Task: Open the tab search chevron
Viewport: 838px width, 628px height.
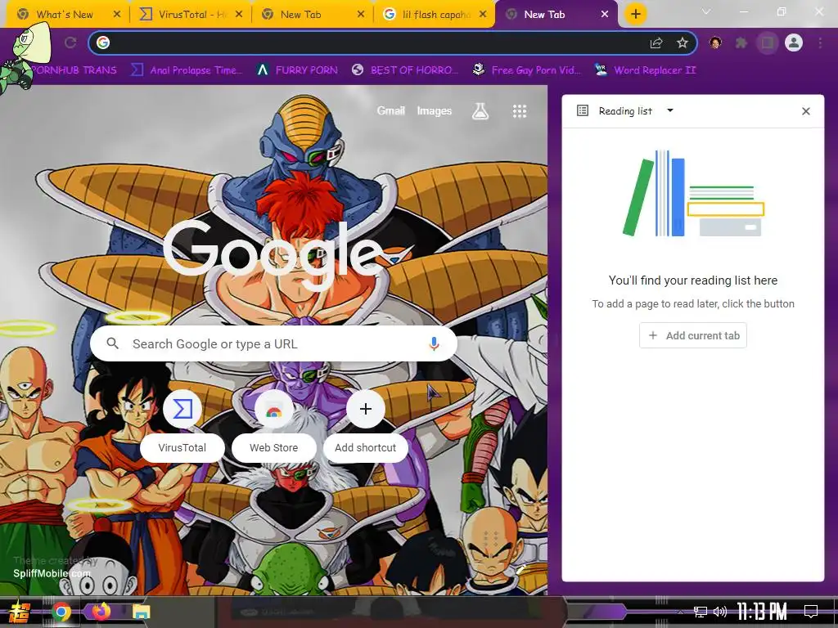Action: 706,11
